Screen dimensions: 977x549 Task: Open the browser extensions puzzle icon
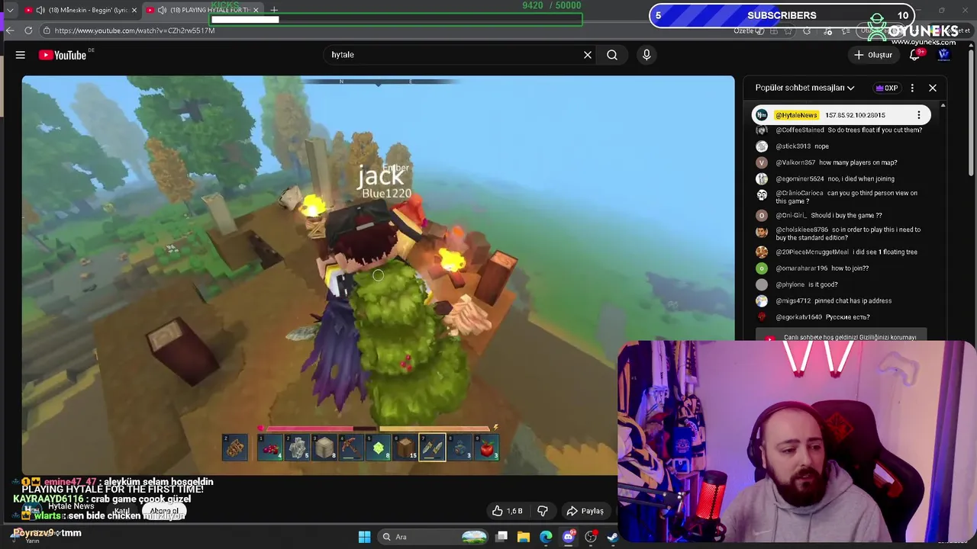pos(807,30)
